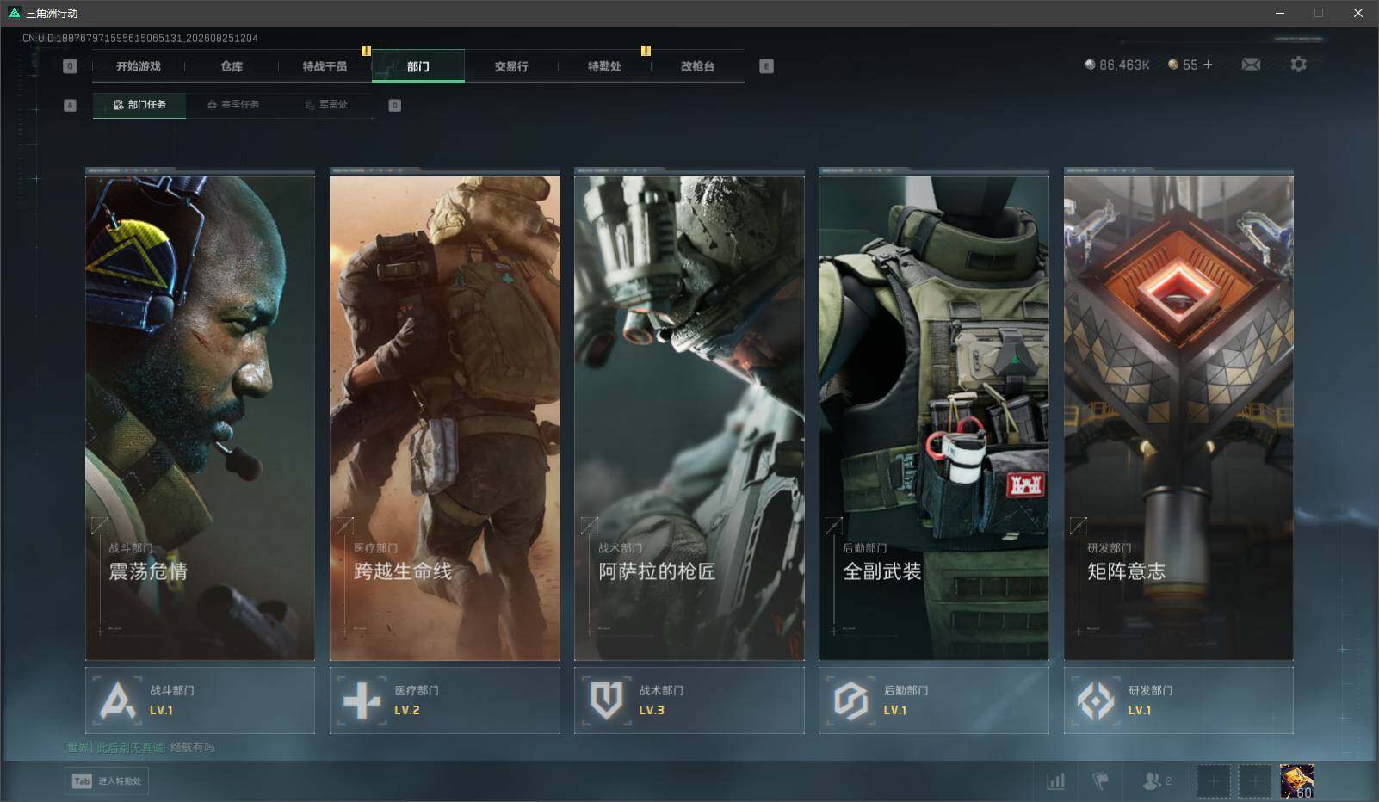Click the world chat message 绝航有吗

point(192,748)
